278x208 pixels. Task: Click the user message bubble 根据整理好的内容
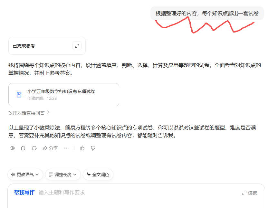tap(207, 14)
